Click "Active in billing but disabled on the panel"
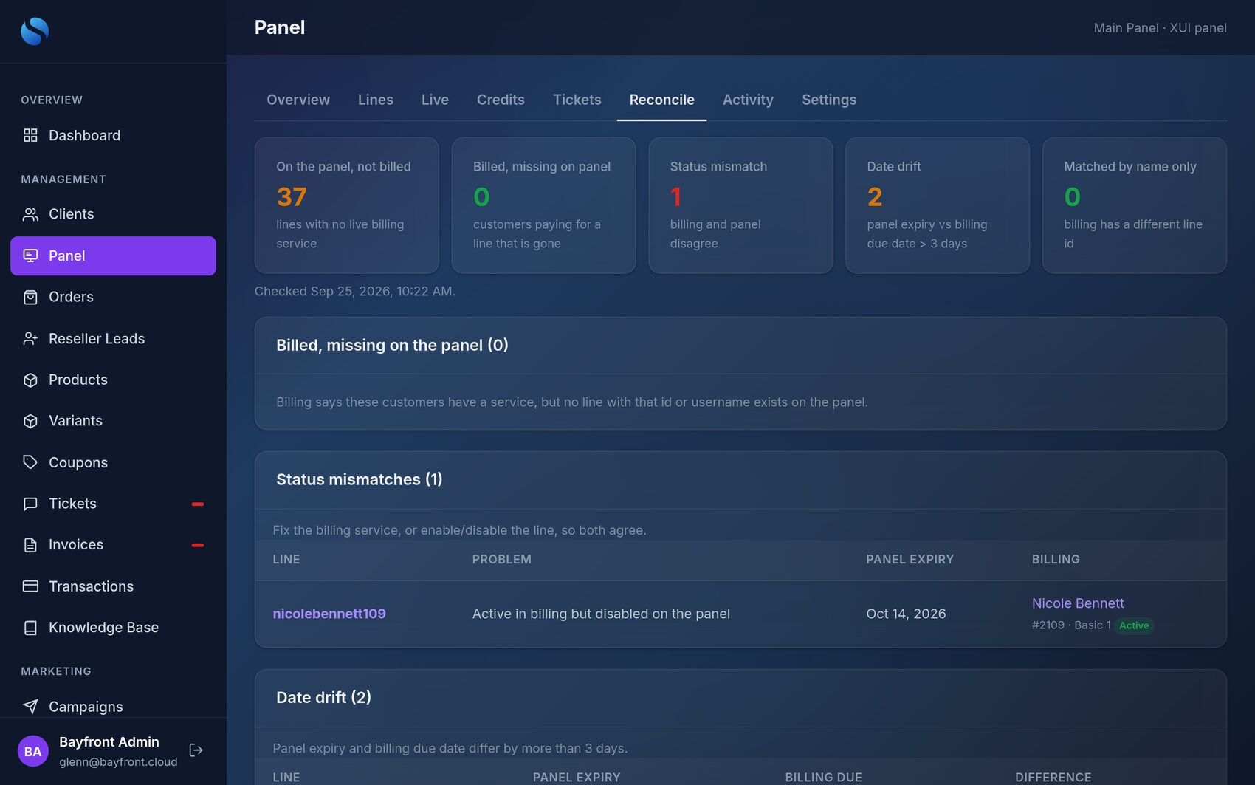 click(601, 614)
